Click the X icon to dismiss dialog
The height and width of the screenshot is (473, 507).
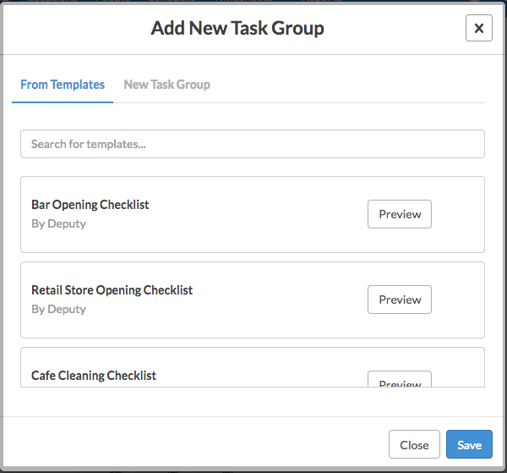(478, 28)
